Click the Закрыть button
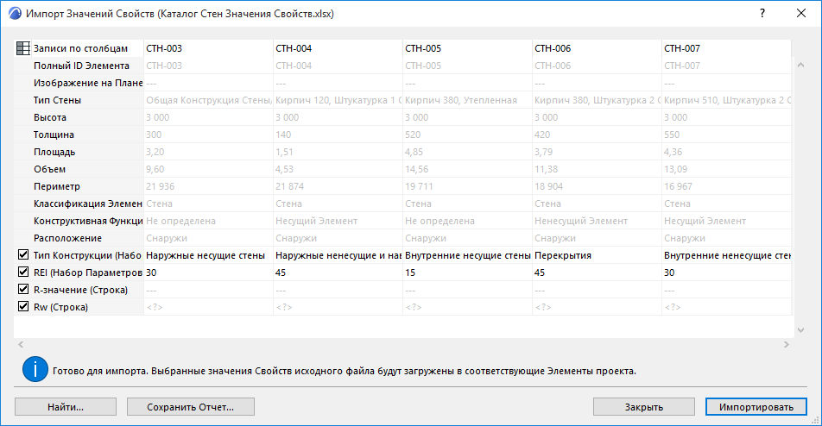Screen dimensions: 822x426 644,407
